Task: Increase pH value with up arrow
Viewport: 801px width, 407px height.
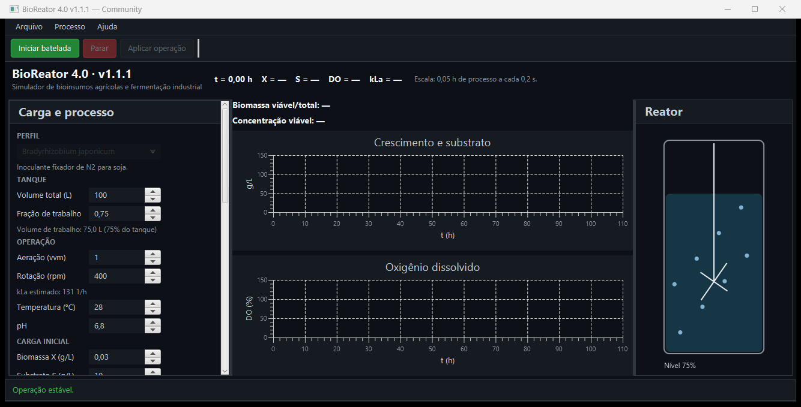Action: tap(153, 322)
